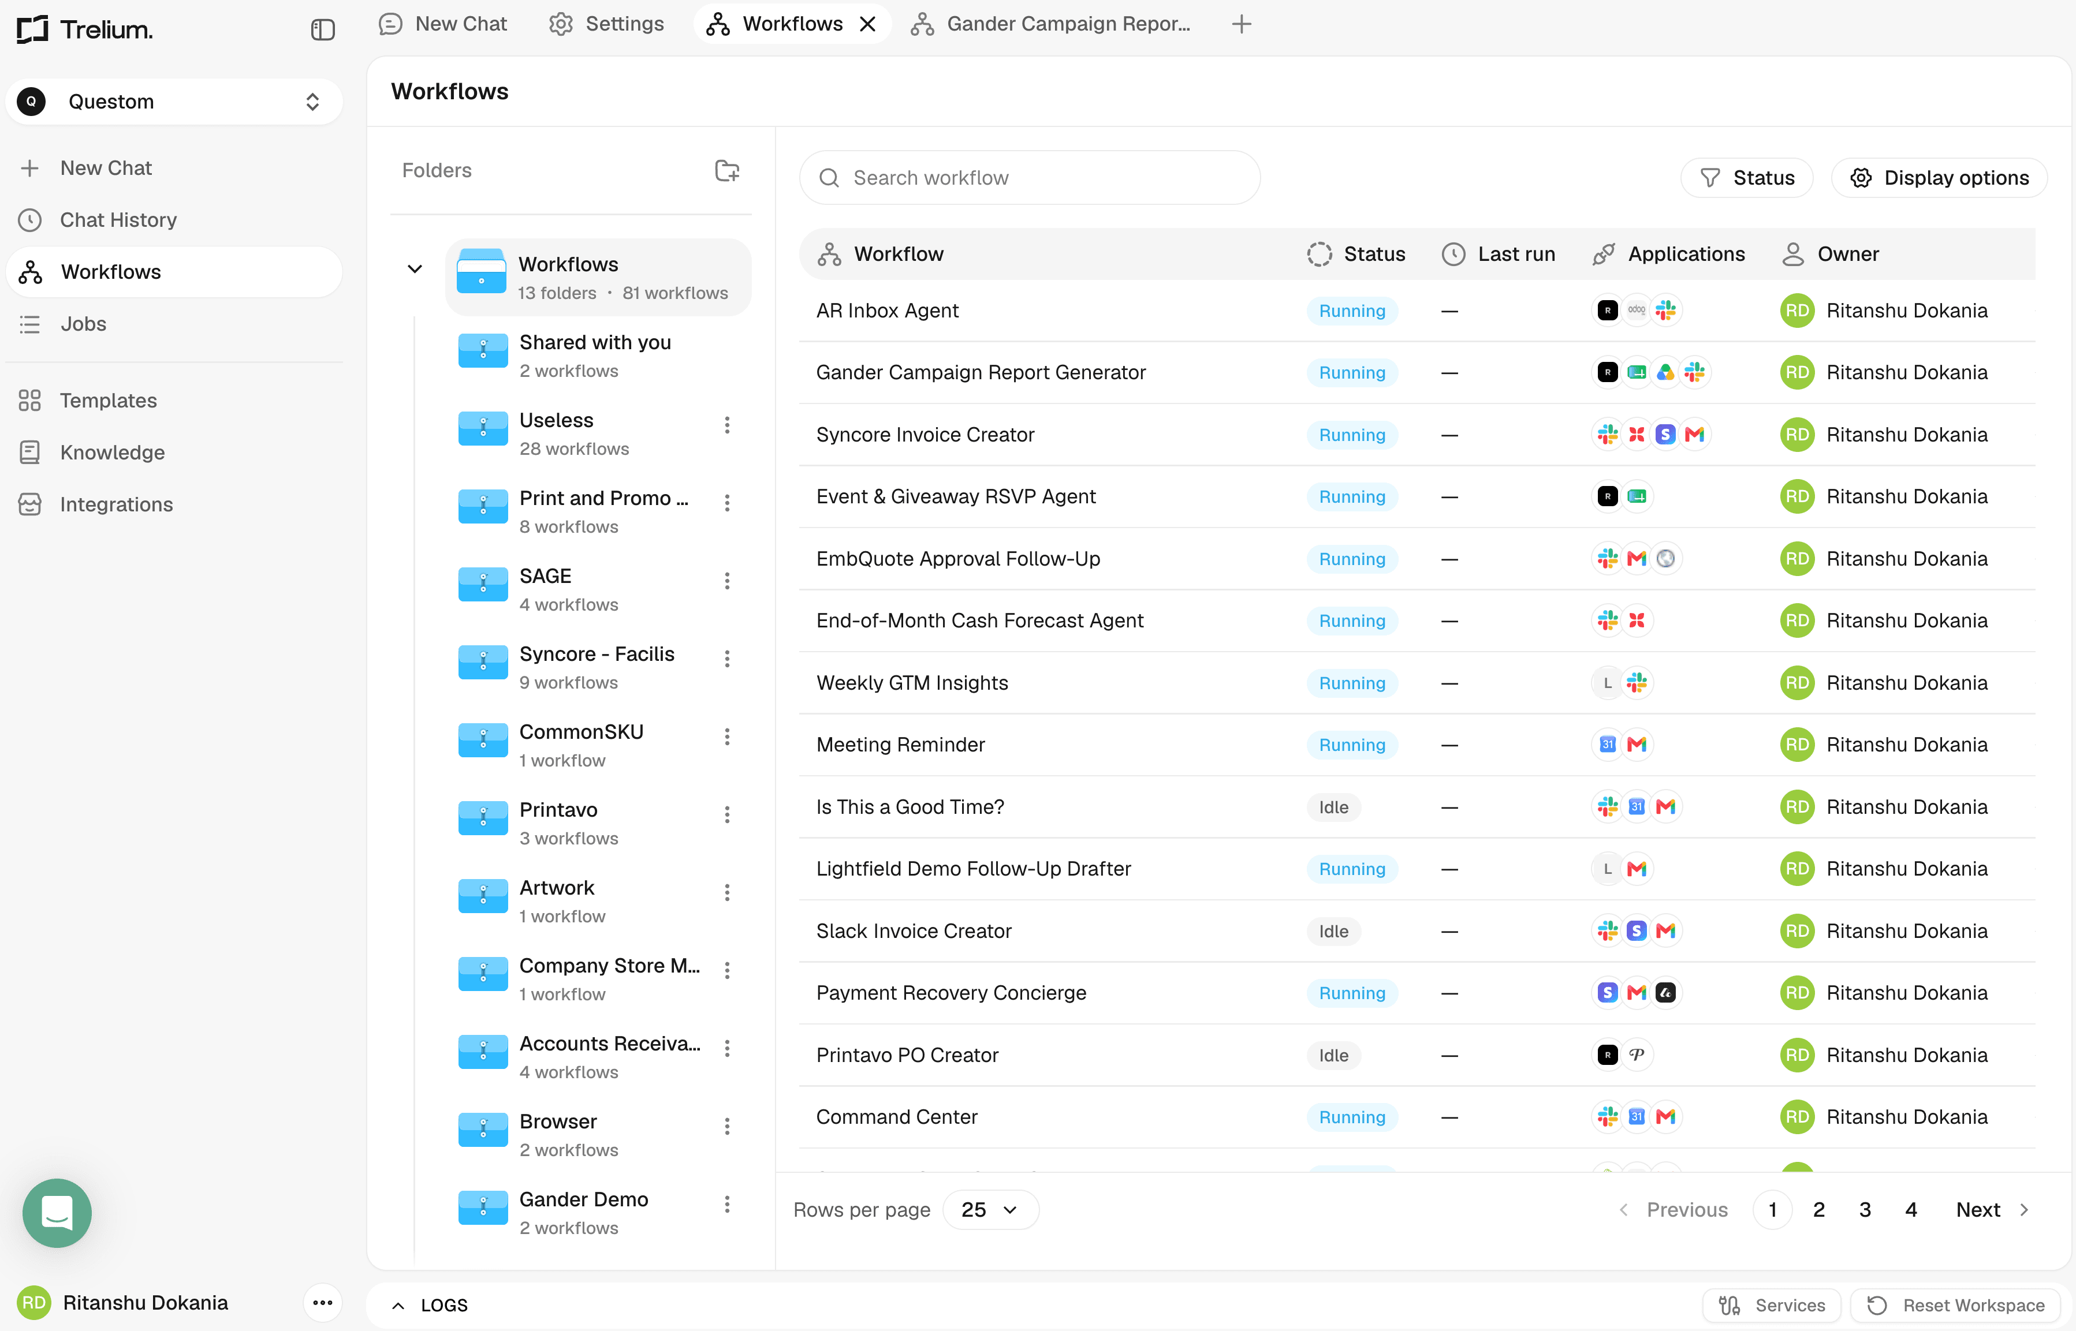The height and width of the screenshot is (1331, 2076).
Task: Open Knowledge in sidebar
Action: coord(174,452)
